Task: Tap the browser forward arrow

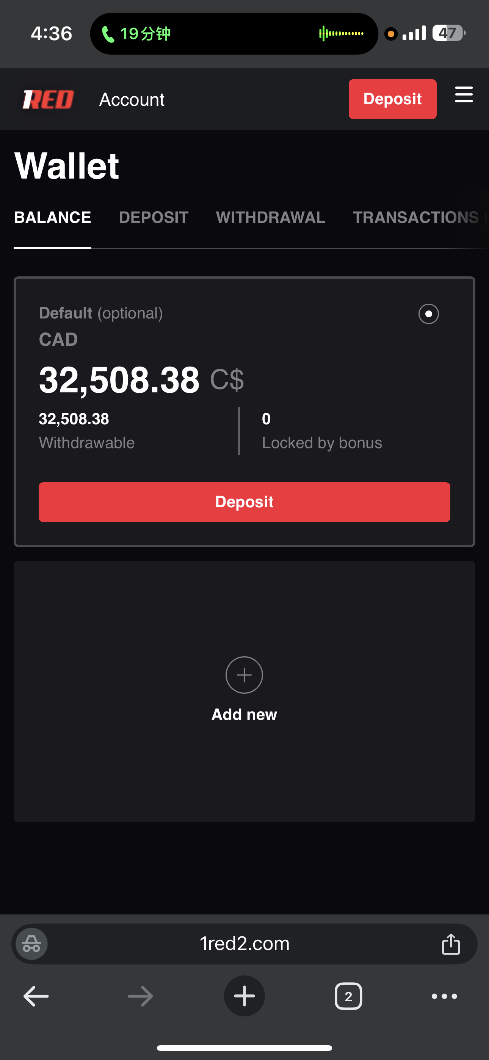Action: 140,996
